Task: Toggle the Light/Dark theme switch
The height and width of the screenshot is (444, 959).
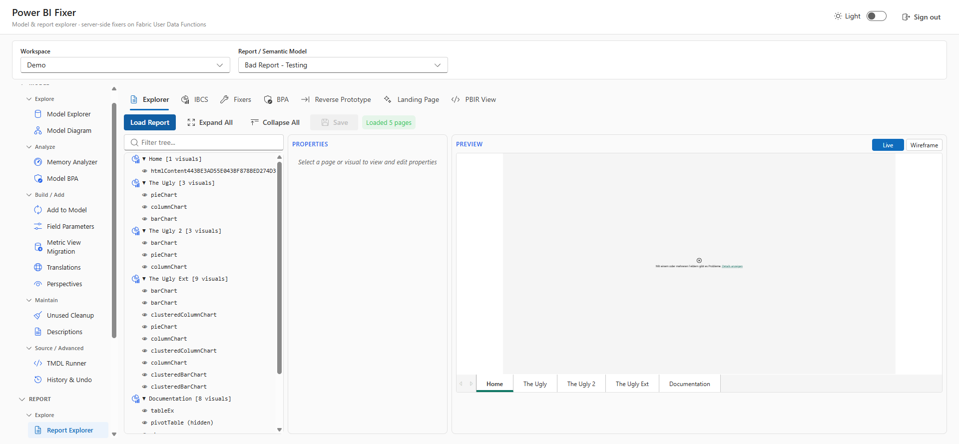Action: pyautogui.click(x=877, y=16)
